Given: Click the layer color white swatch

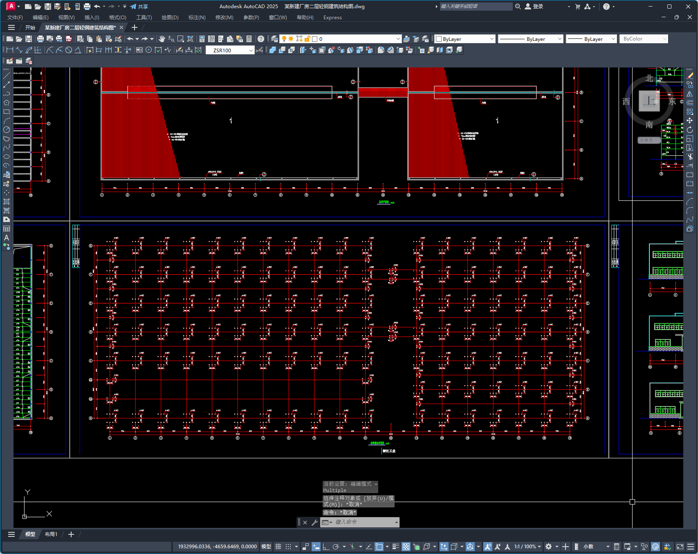Looking at the screenshot, I should click(x=315, y=39).
